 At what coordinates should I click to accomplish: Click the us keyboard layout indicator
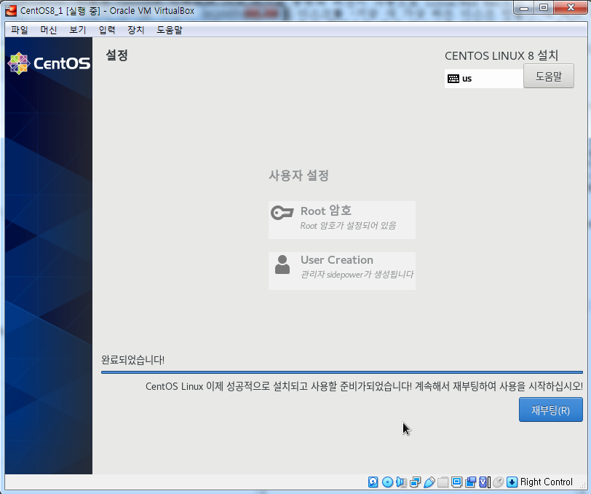tap(484, 79)
